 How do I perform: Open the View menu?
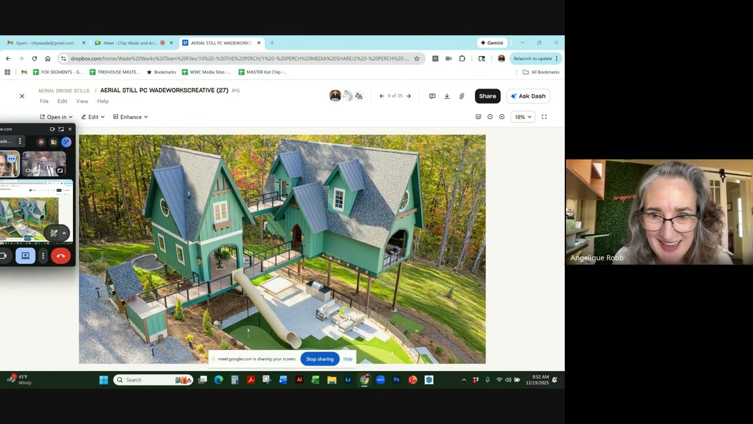[x=82, y=101]
